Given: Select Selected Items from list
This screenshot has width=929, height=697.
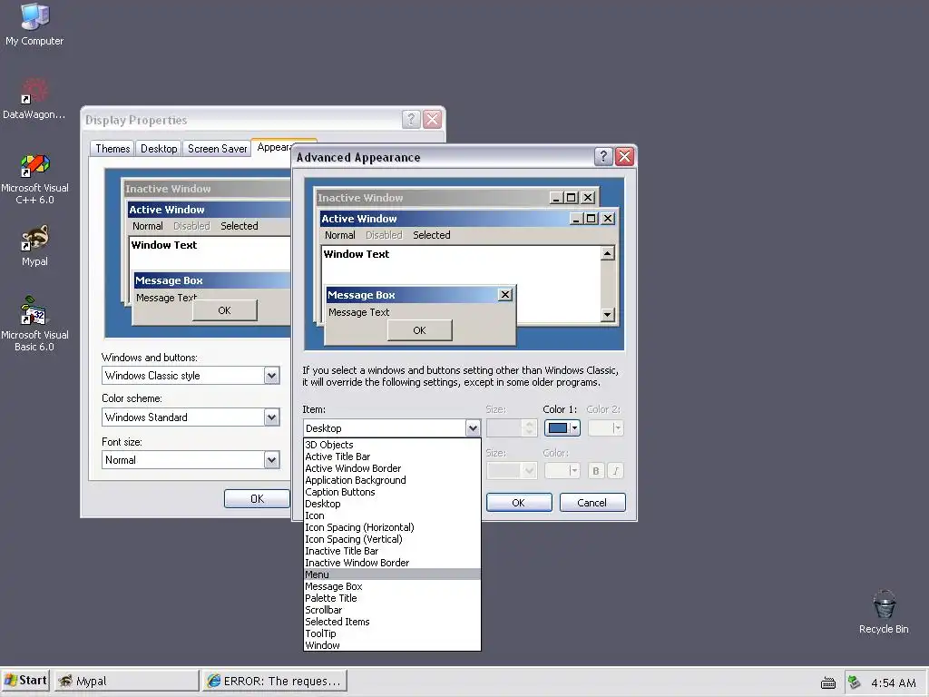Looking at the screenshot, I should click(x=392, y=622).
